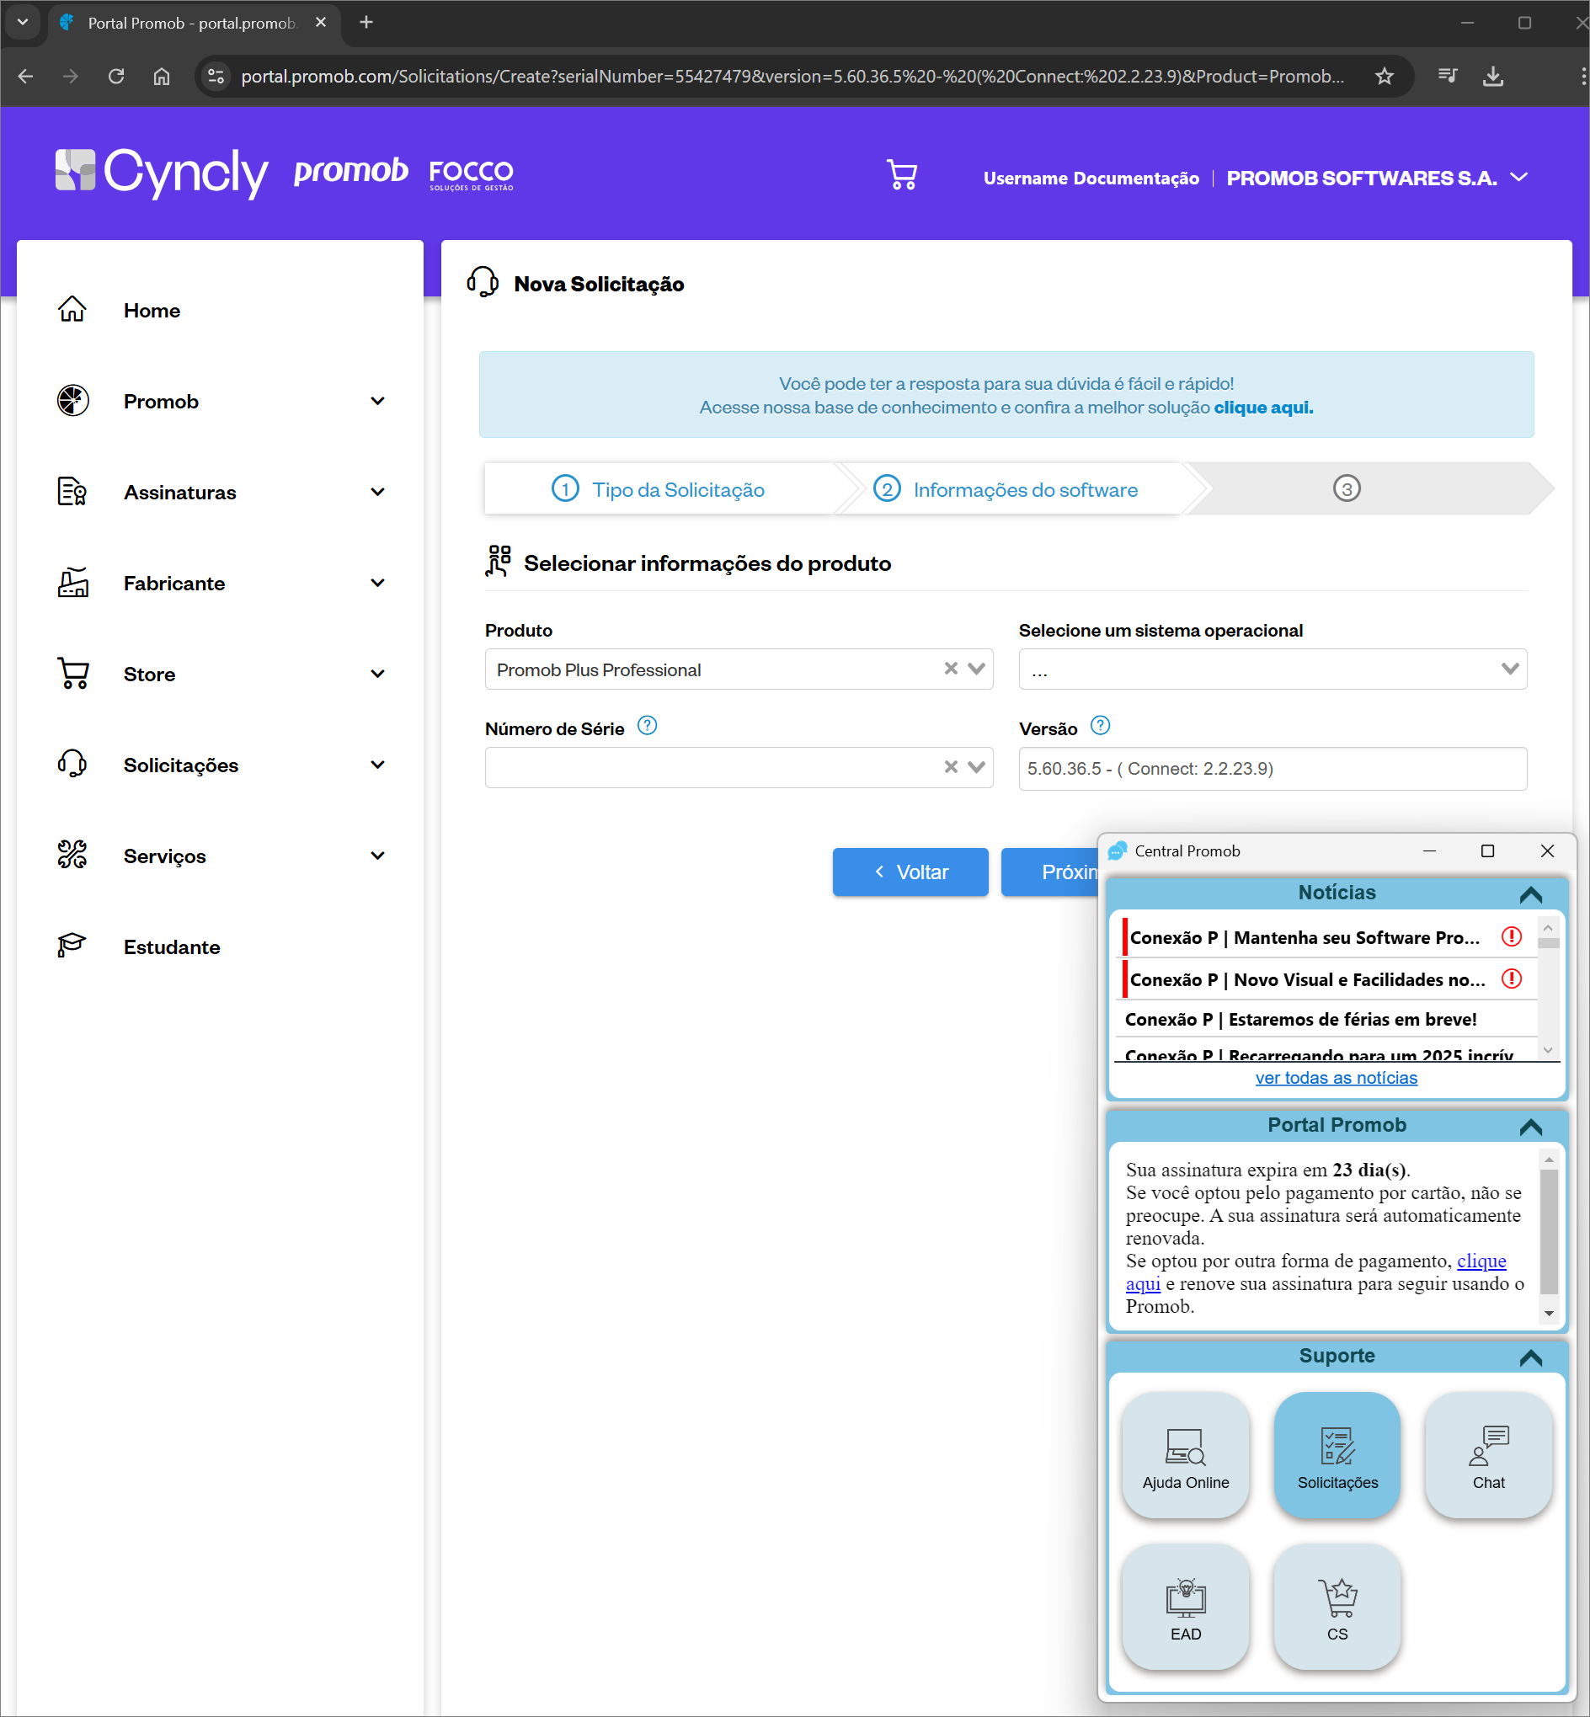Go to the browser home page

[162, 77]
